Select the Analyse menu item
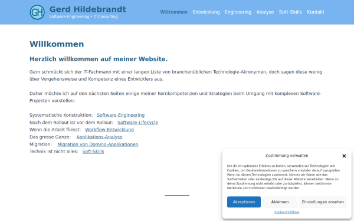The height and width of the screenshot is (221, 354). (265, 12)
